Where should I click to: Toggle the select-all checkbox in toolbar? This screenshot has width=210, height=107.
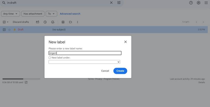pyautogui.click(x=4, y=22)
